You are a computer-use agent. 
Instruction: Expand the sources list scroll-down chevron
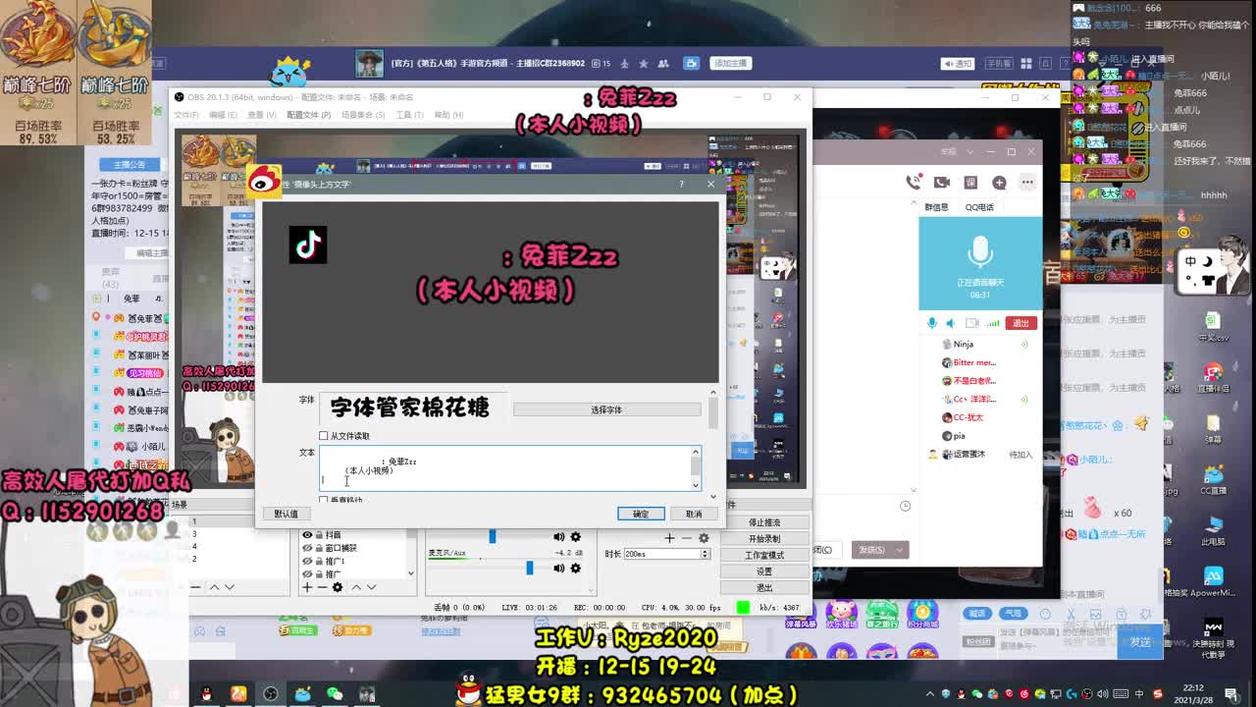point(410,572)
